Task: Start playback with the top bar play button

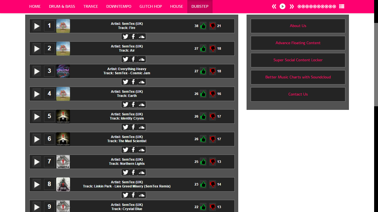Action: tap(282, 6)
